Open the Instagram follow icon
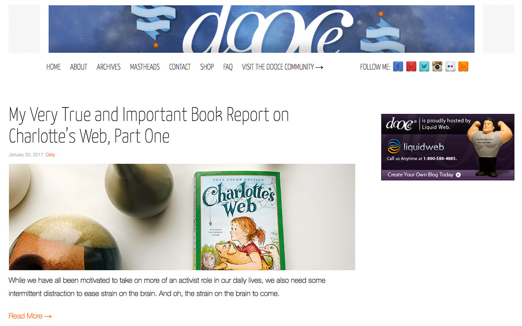The image size is (522, 326). pyautogui.click(x=437, y=67)
